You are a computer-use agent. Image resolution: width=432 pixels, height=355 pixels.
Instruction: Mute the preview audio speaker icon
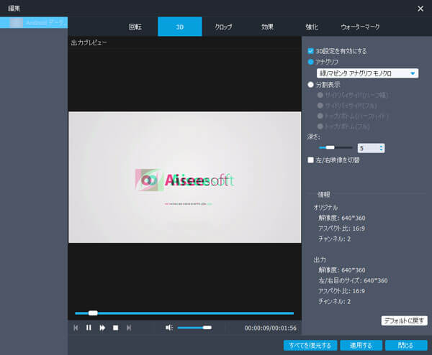tap(169, 328)
